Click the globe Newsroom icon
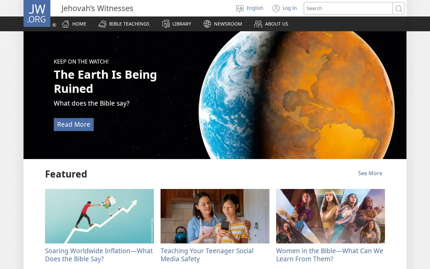Image resolution: width=430 pixels, height=269 pixels. point(207,24)
